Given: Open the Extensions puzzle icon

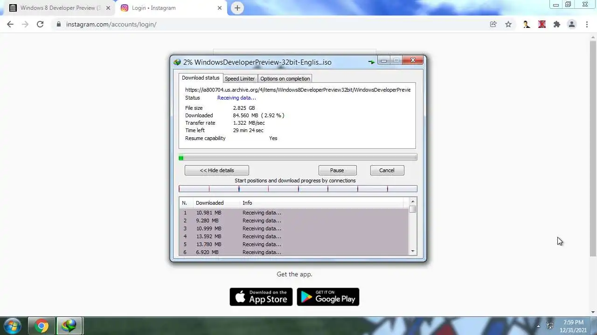Looking at the screenshot, I should click(556, 24).
